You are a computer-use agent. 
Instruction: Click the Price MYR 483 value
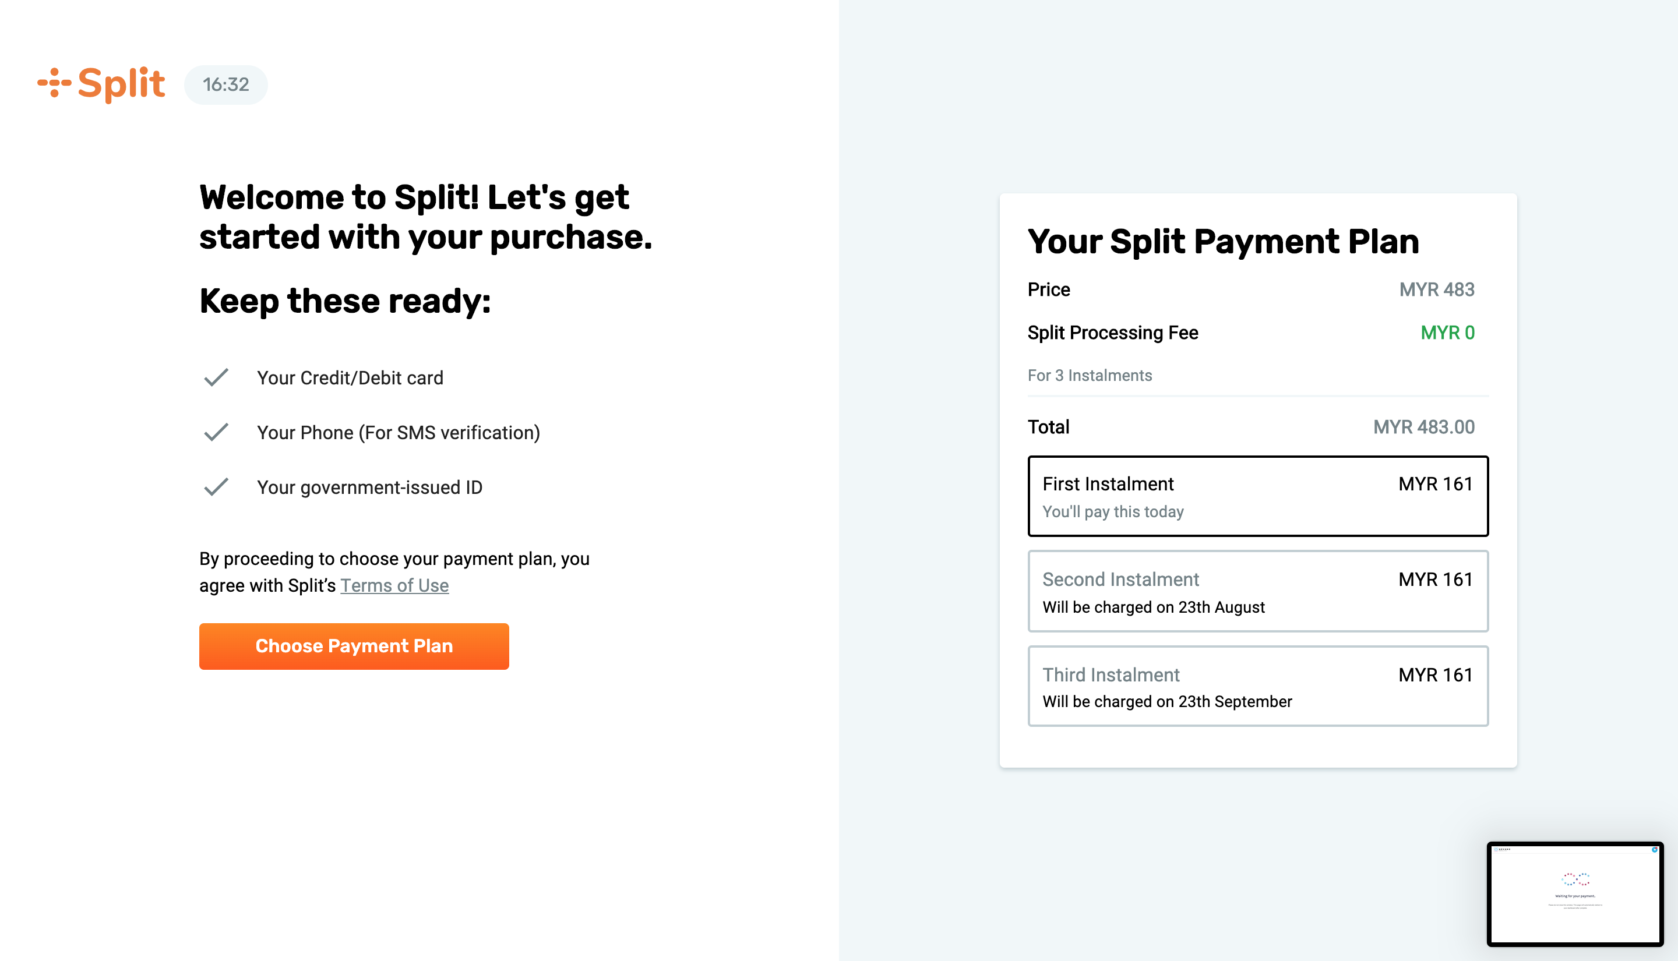tap(1436, 289)
